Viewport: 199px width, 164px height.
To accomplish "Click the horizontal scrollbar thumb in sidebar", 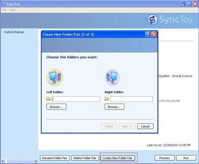I will [x=19, y=161].
